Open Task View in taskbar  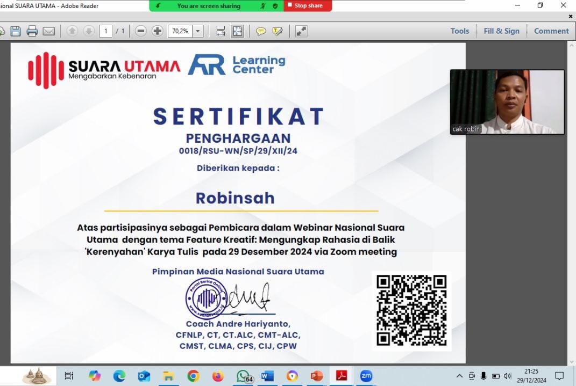[69, 376]
